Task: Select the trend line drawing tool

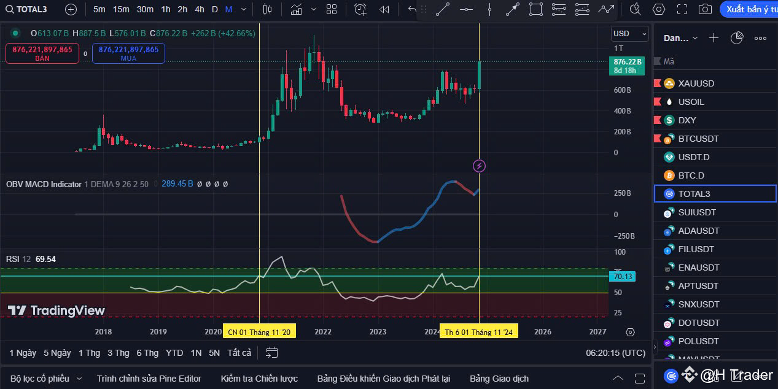Action: click(442, 10)
